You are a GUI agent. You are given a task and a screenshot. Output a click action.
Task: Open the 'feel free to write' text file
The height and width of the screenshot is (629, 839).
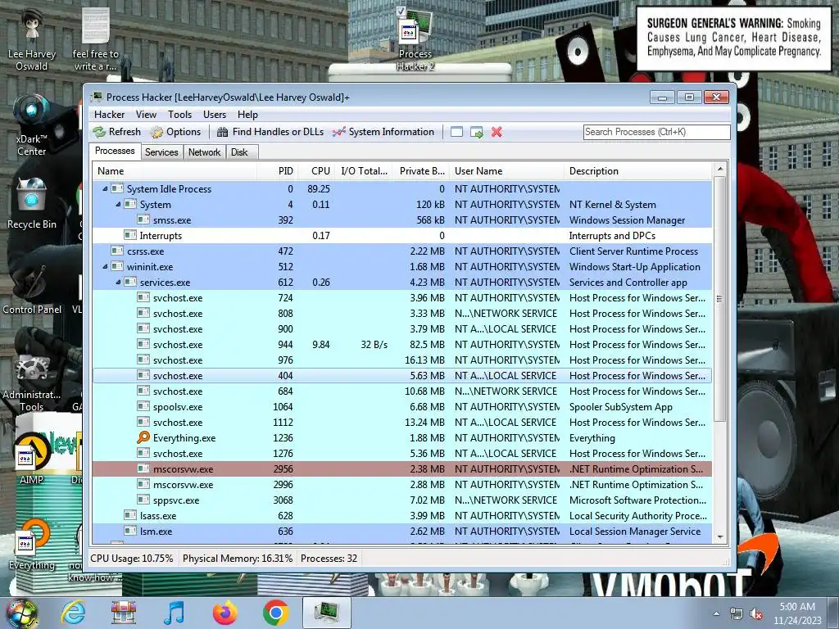click(x=96, y=40)
